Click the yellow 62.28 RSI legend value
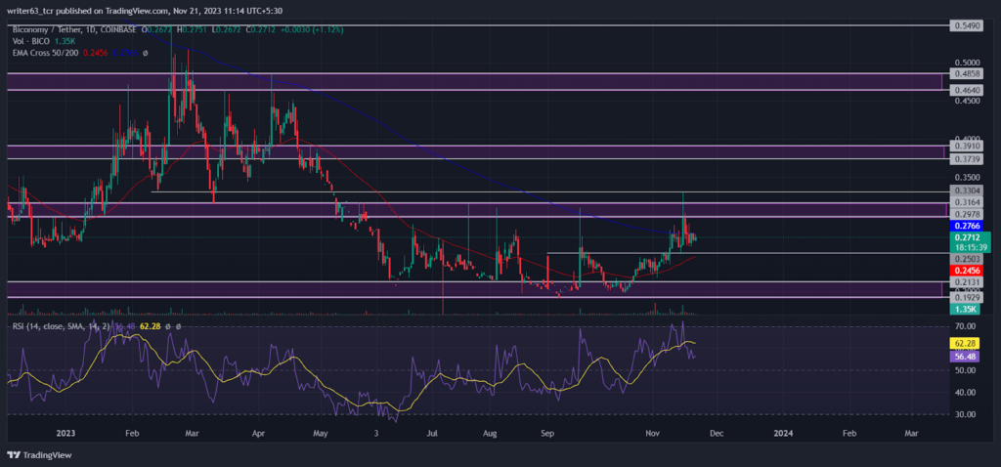Viewport: 1001px width, 467px height. click(x=150, y=326)
